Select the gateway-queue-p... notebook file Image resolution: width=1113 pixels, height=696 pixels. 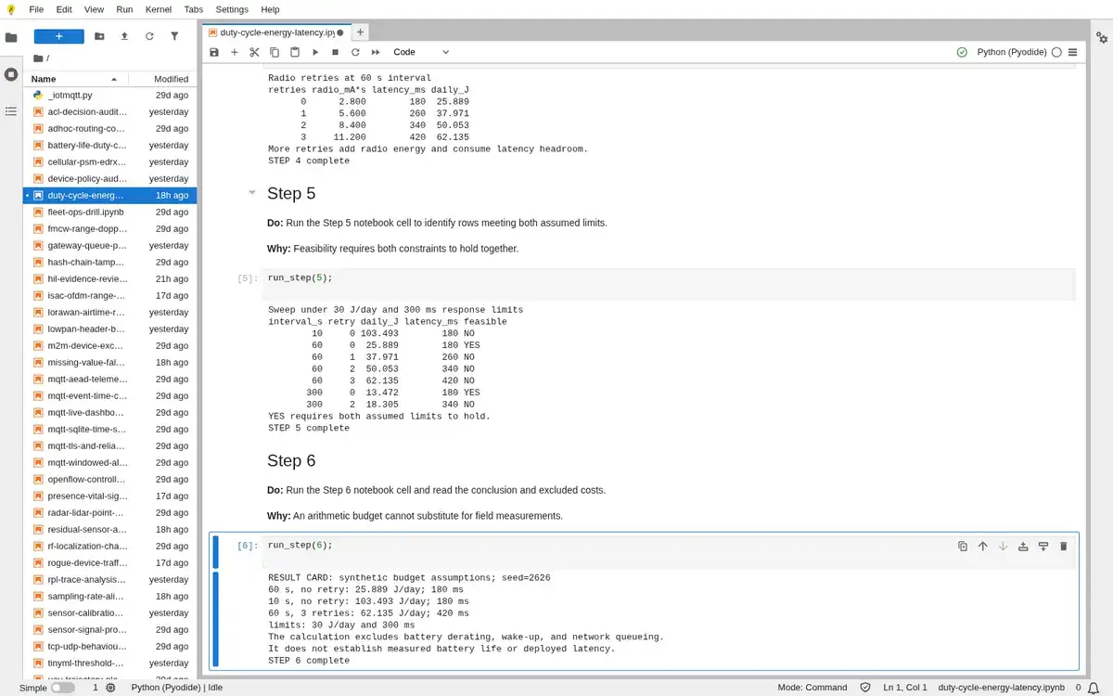click(109, 245)
